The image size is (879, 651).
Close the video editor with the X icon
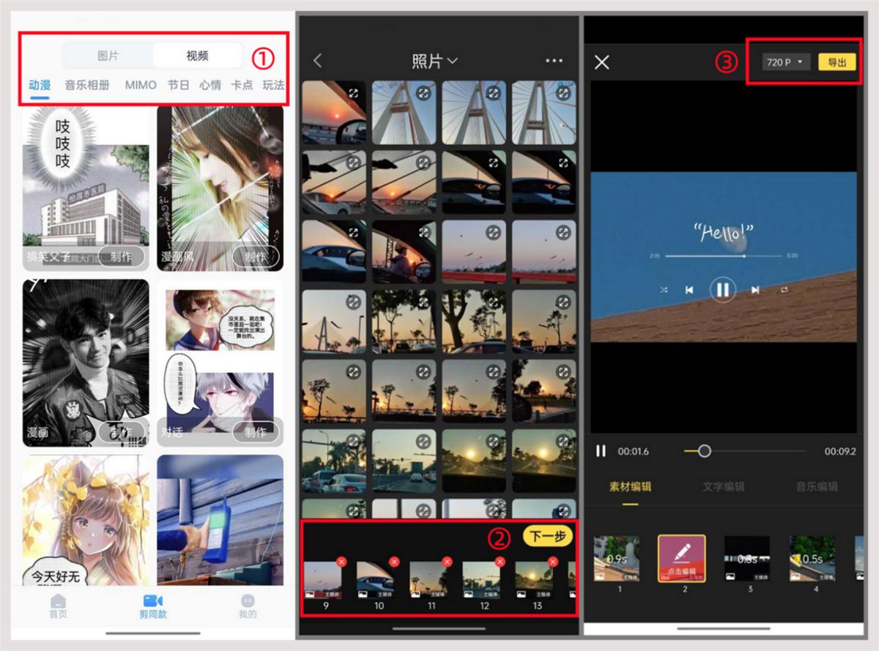[x=602, y=62]
